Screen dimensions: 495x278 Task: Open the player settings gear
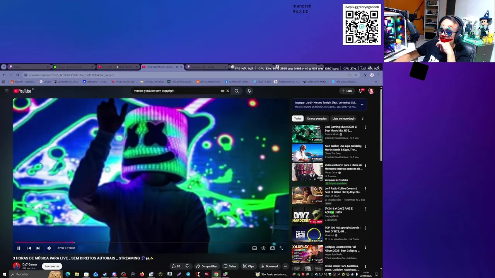[263, 248]
